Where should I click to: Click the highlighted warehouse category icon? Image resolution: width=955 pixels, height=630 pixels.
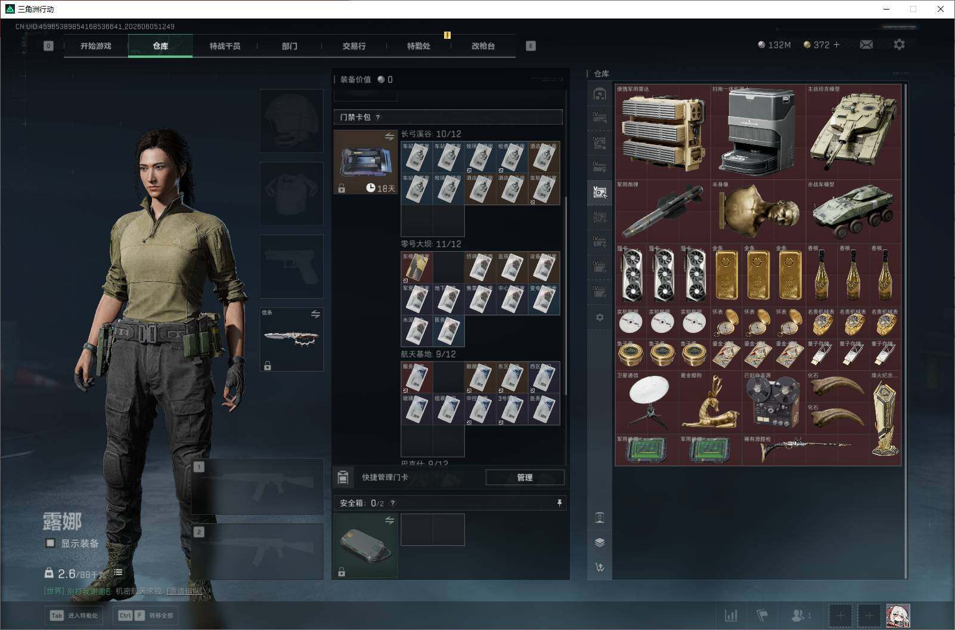(600, 192)
